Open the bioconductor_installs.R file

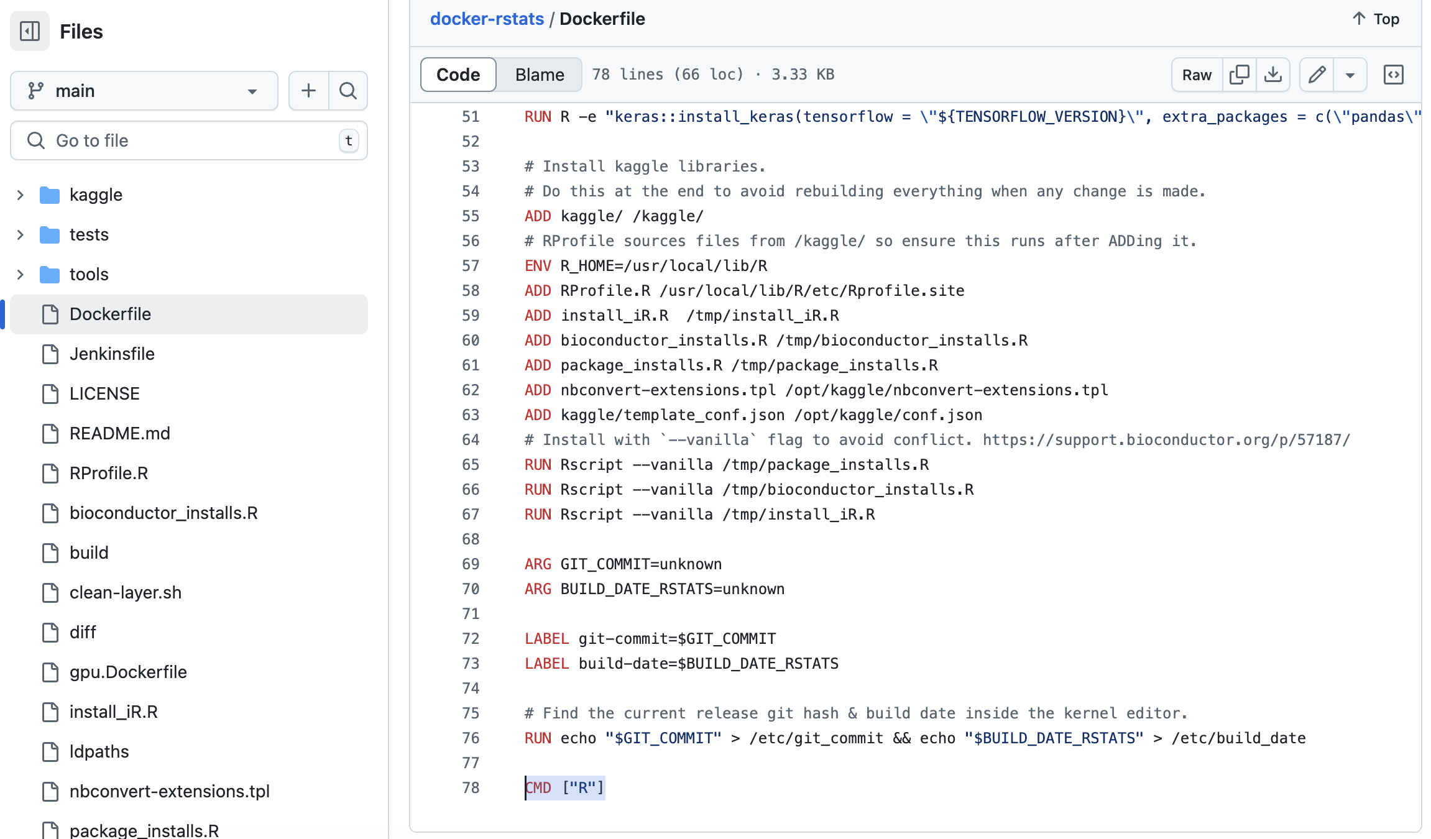point(163,512)
